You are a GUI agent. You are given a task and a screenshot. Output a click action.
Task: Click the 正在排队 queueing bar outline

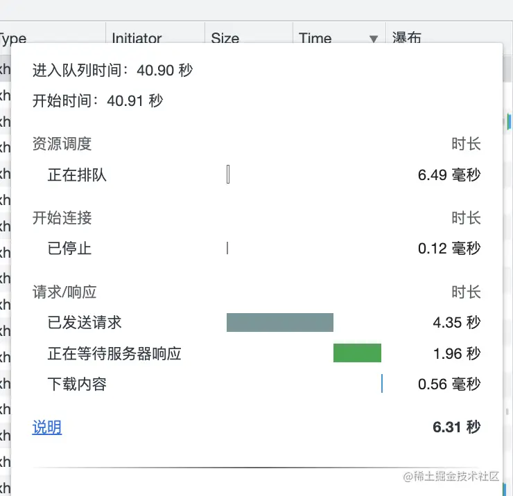[228, 175]
